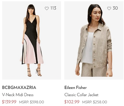
Task: Click the jacket model's face
Action: 97,14
